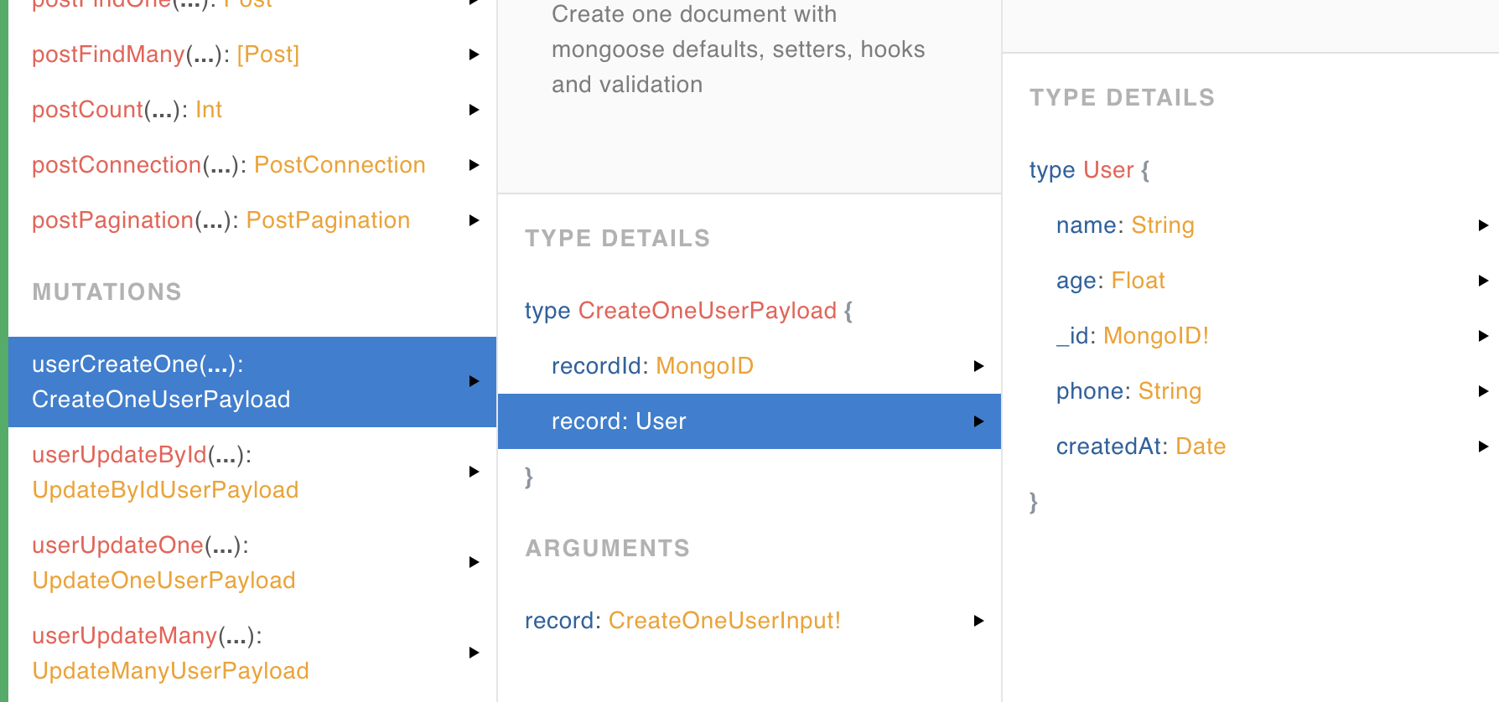
Task: Open the userUpdateOne mutation
Action: [x=118, y=545]
